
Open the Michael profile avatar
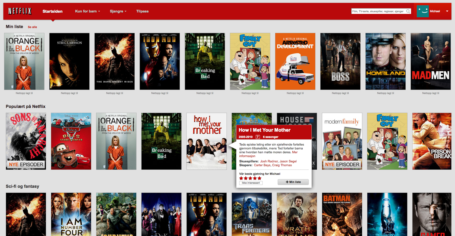tap(423, 11)
